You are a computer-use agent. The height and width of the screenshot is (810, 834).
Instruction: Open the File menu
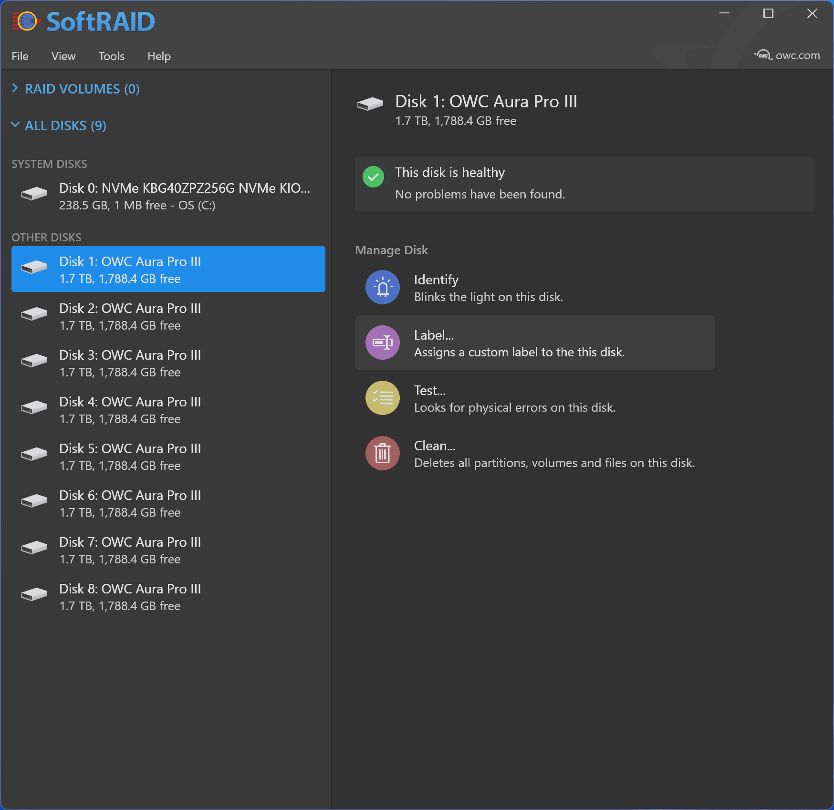20,56
